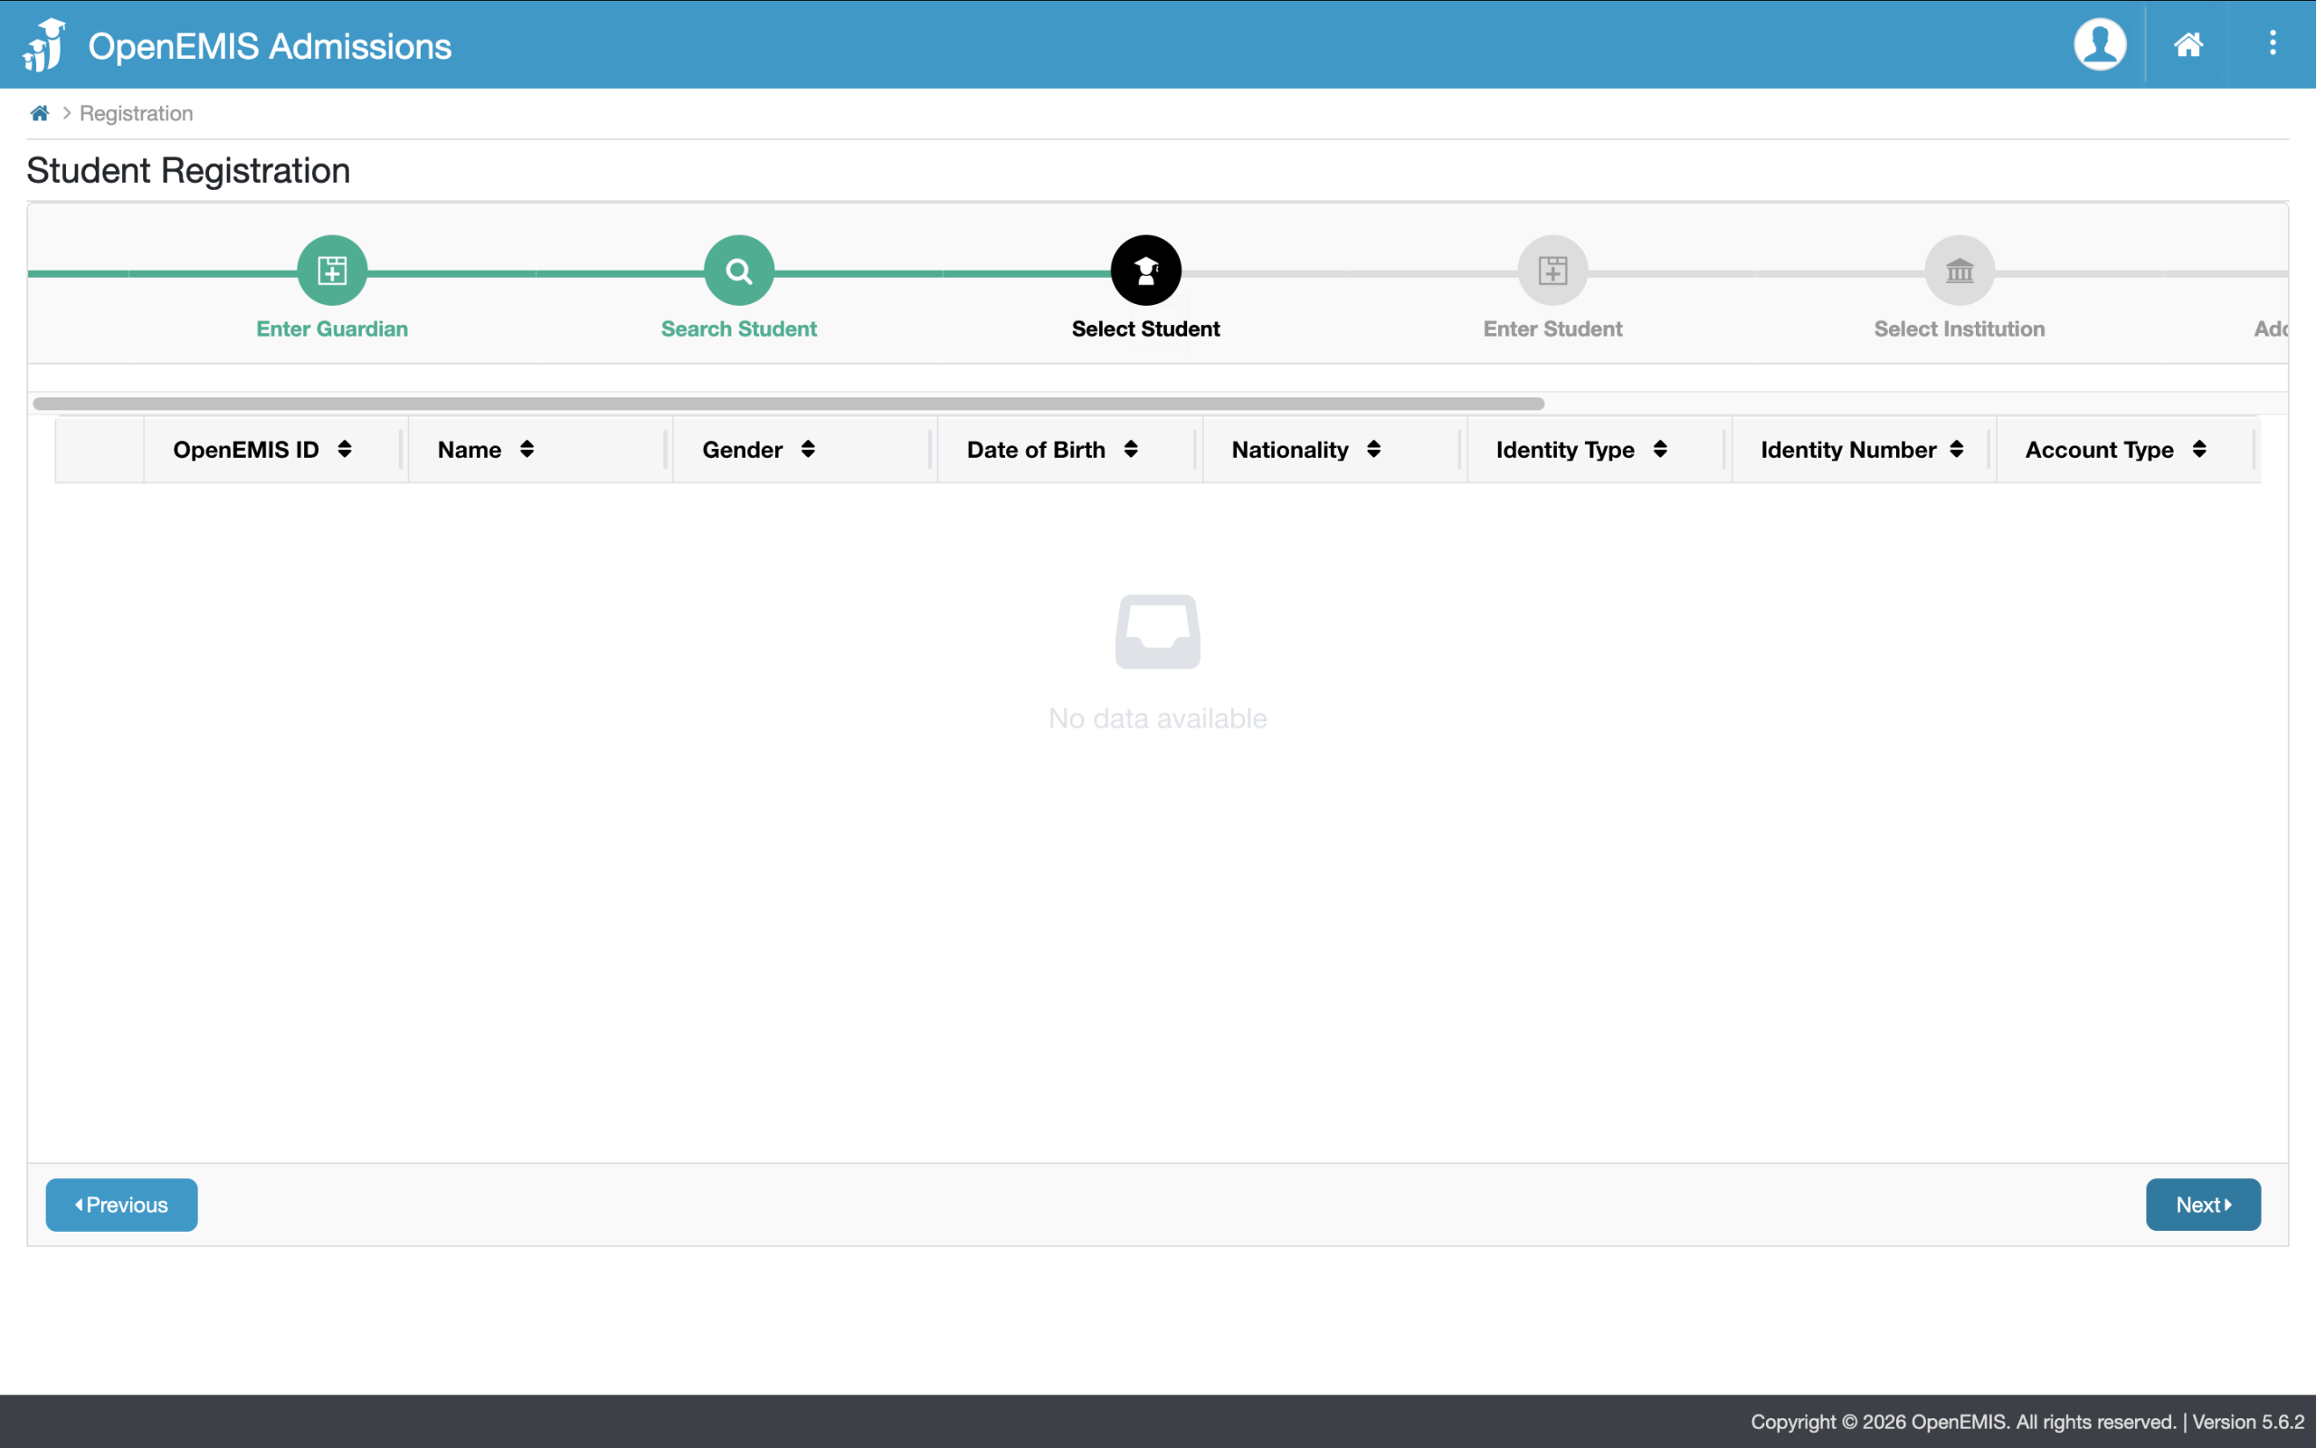Image resolution: width=2316 pixels, height=1448 pixels.
Task: Go to home via header house icon
Action: point(2188,44)
